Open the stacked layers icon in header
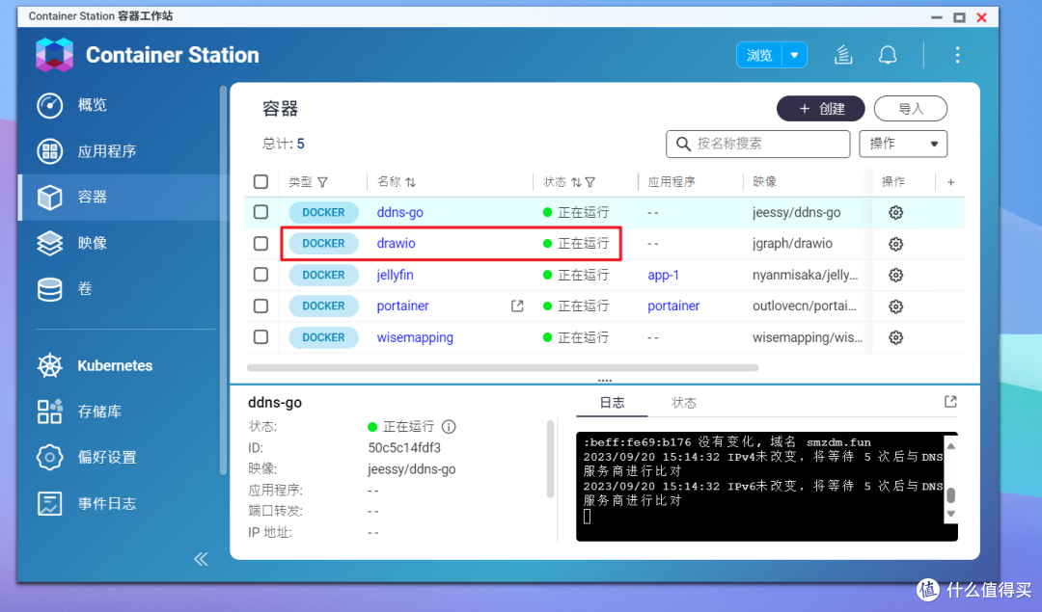The height and width of the screenshot is (612, 1042). pos(843,54)
